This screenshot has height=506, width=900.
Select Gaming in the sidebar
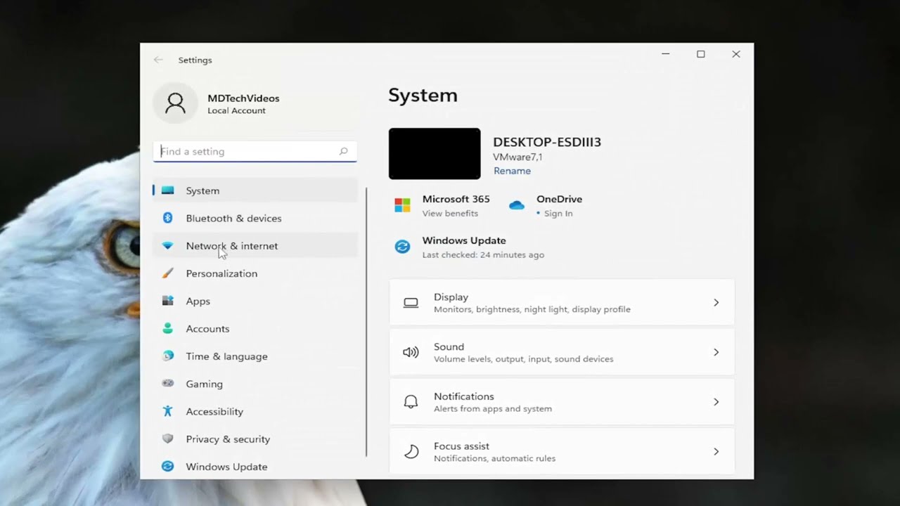pos(255,384)
